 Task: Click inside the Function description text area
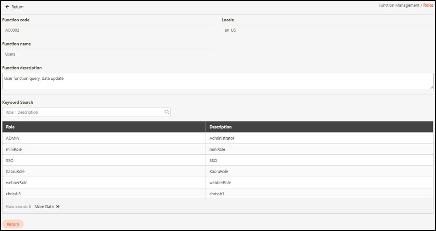click(x=218, y=81)
